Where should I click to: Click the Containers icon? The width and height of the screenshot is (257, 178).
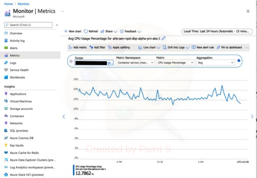(6, 116)
